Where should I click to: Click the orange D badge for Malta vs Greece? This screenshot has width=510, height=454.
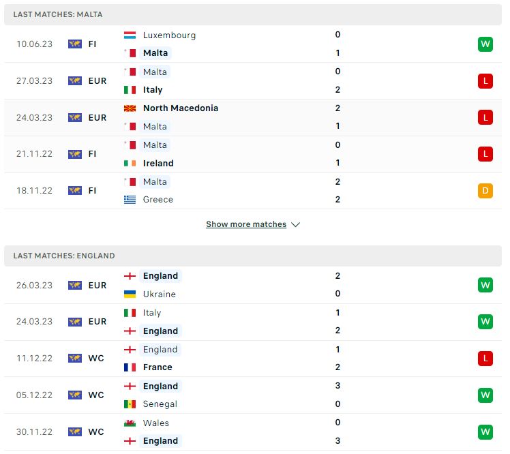[485, 191]
